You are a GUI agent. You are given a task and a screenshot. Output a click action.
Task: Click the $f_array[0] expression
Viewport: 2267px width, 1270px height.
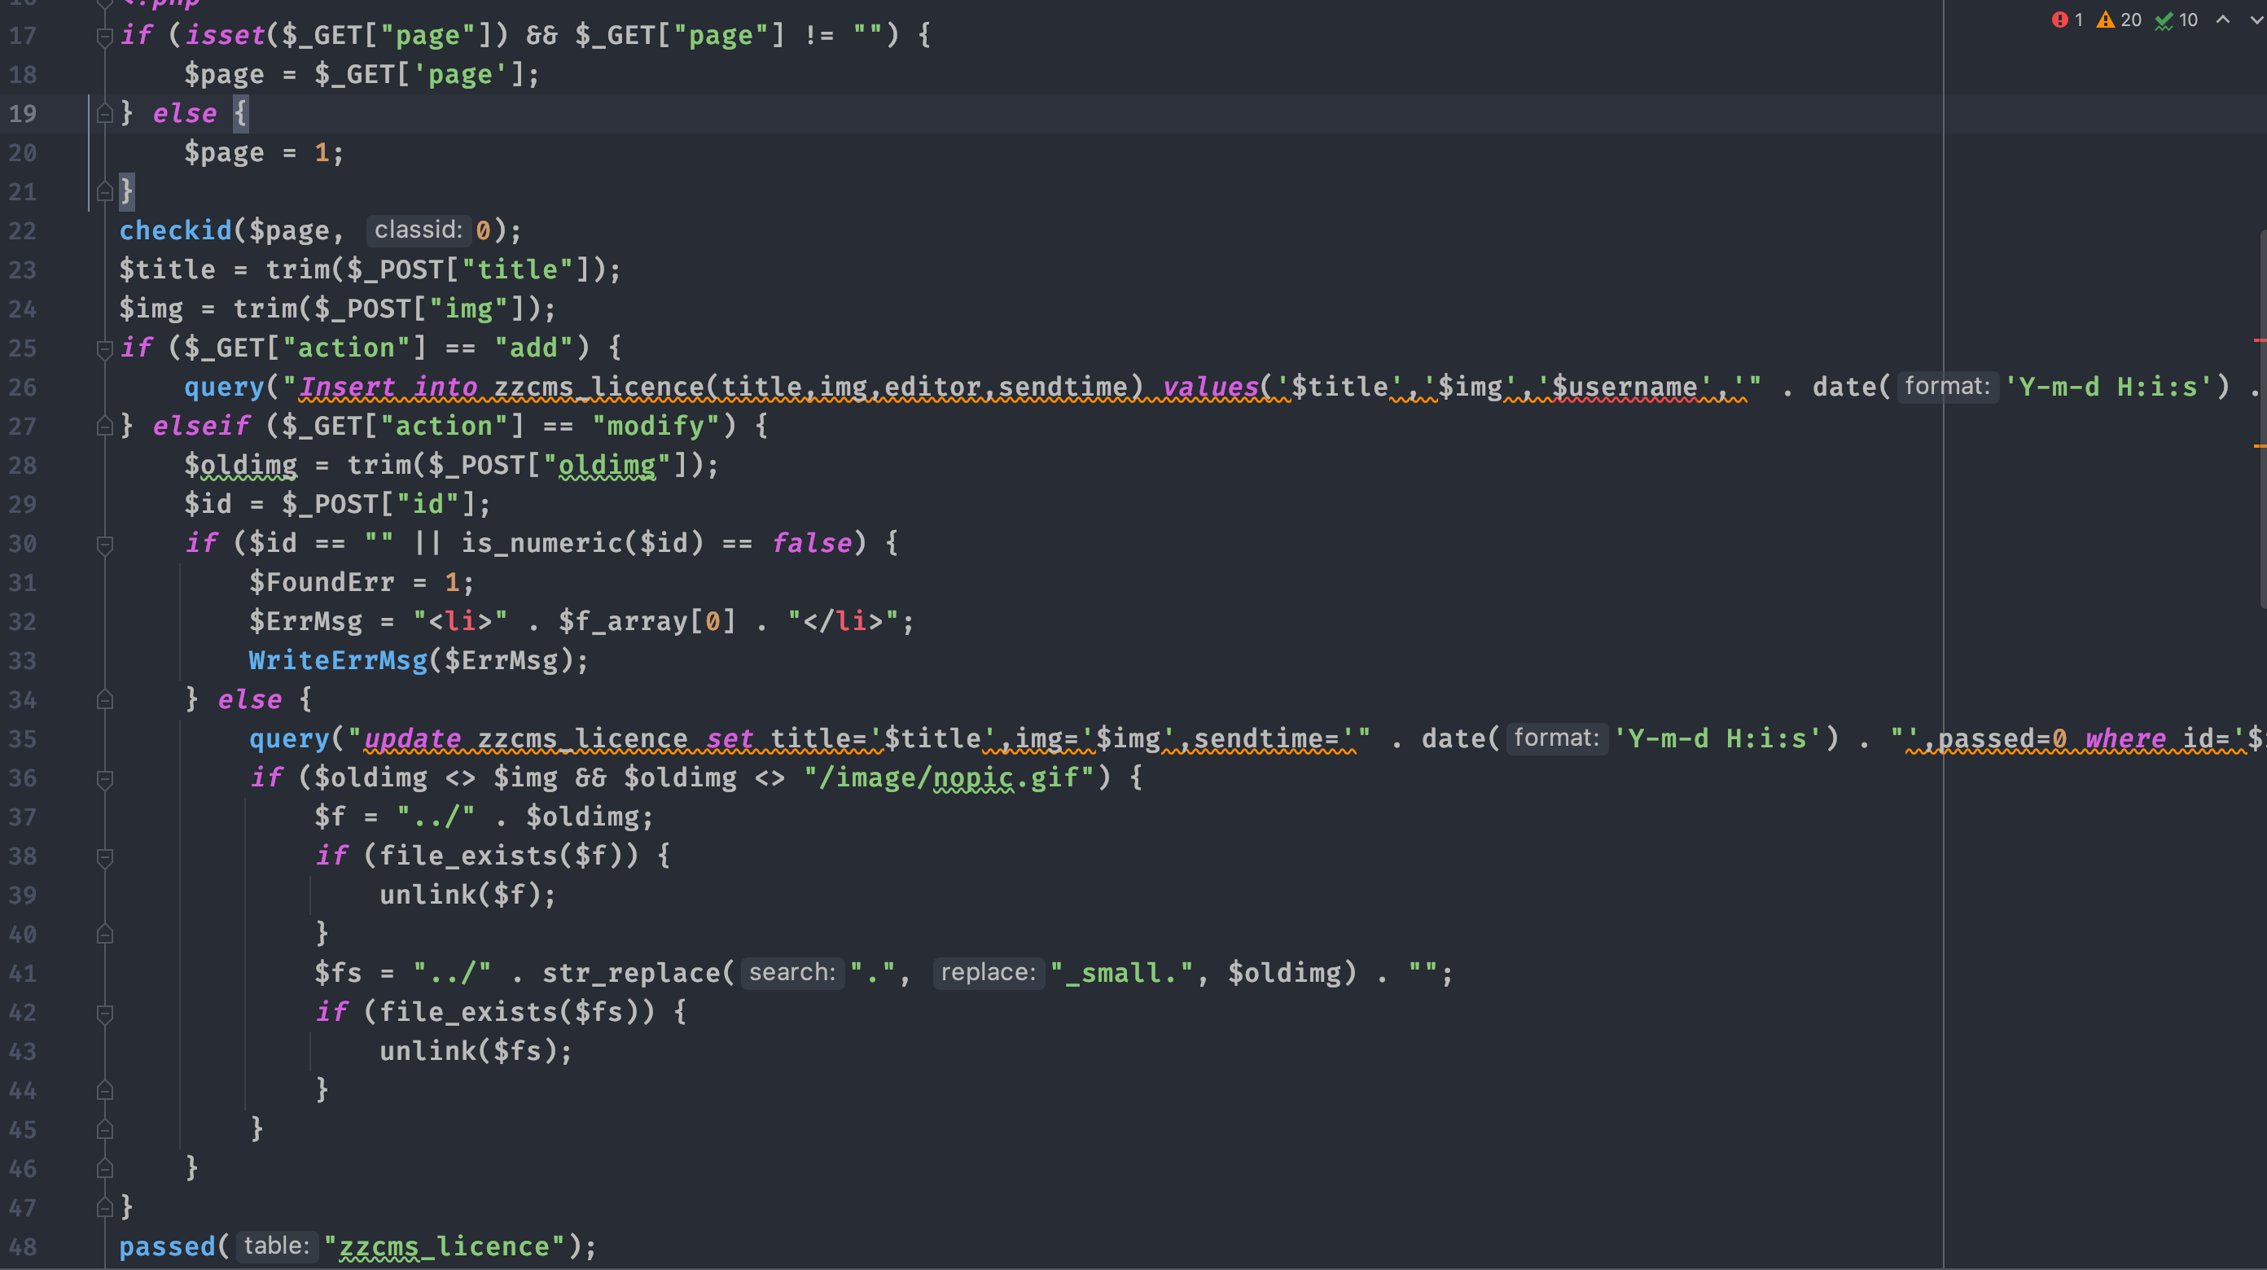pos(647,621)
